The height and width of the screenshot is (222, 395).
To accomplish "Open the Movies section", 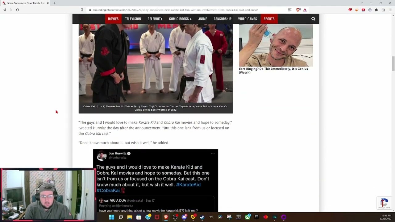I will pos(113,19).
